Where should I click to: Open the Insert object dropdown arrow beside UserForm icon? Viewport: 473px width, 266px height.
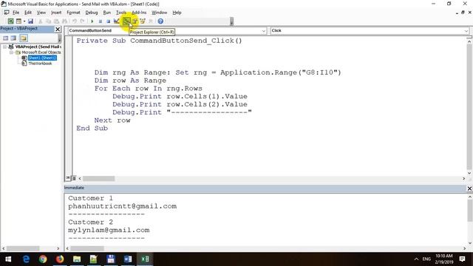(24, 21)
